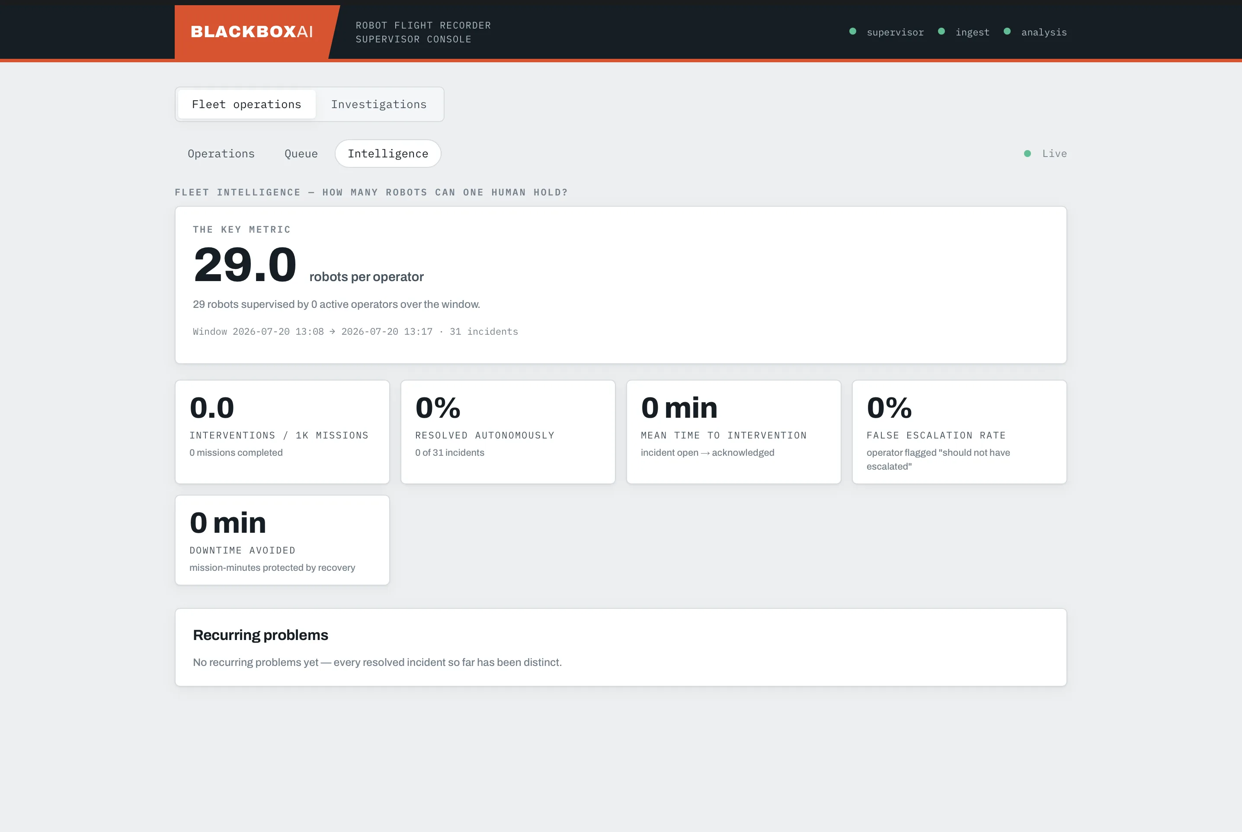This screenshot has height=832, width=1242.
Task: Click the supervisor service label
Action: point(895,32)
